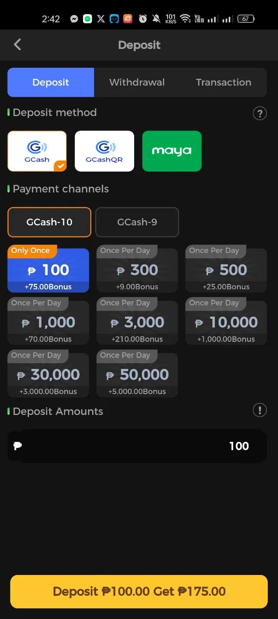The image size is (278, 619).
Task: Switch to the Withdrawal tab
Action: tap(137, 82)
